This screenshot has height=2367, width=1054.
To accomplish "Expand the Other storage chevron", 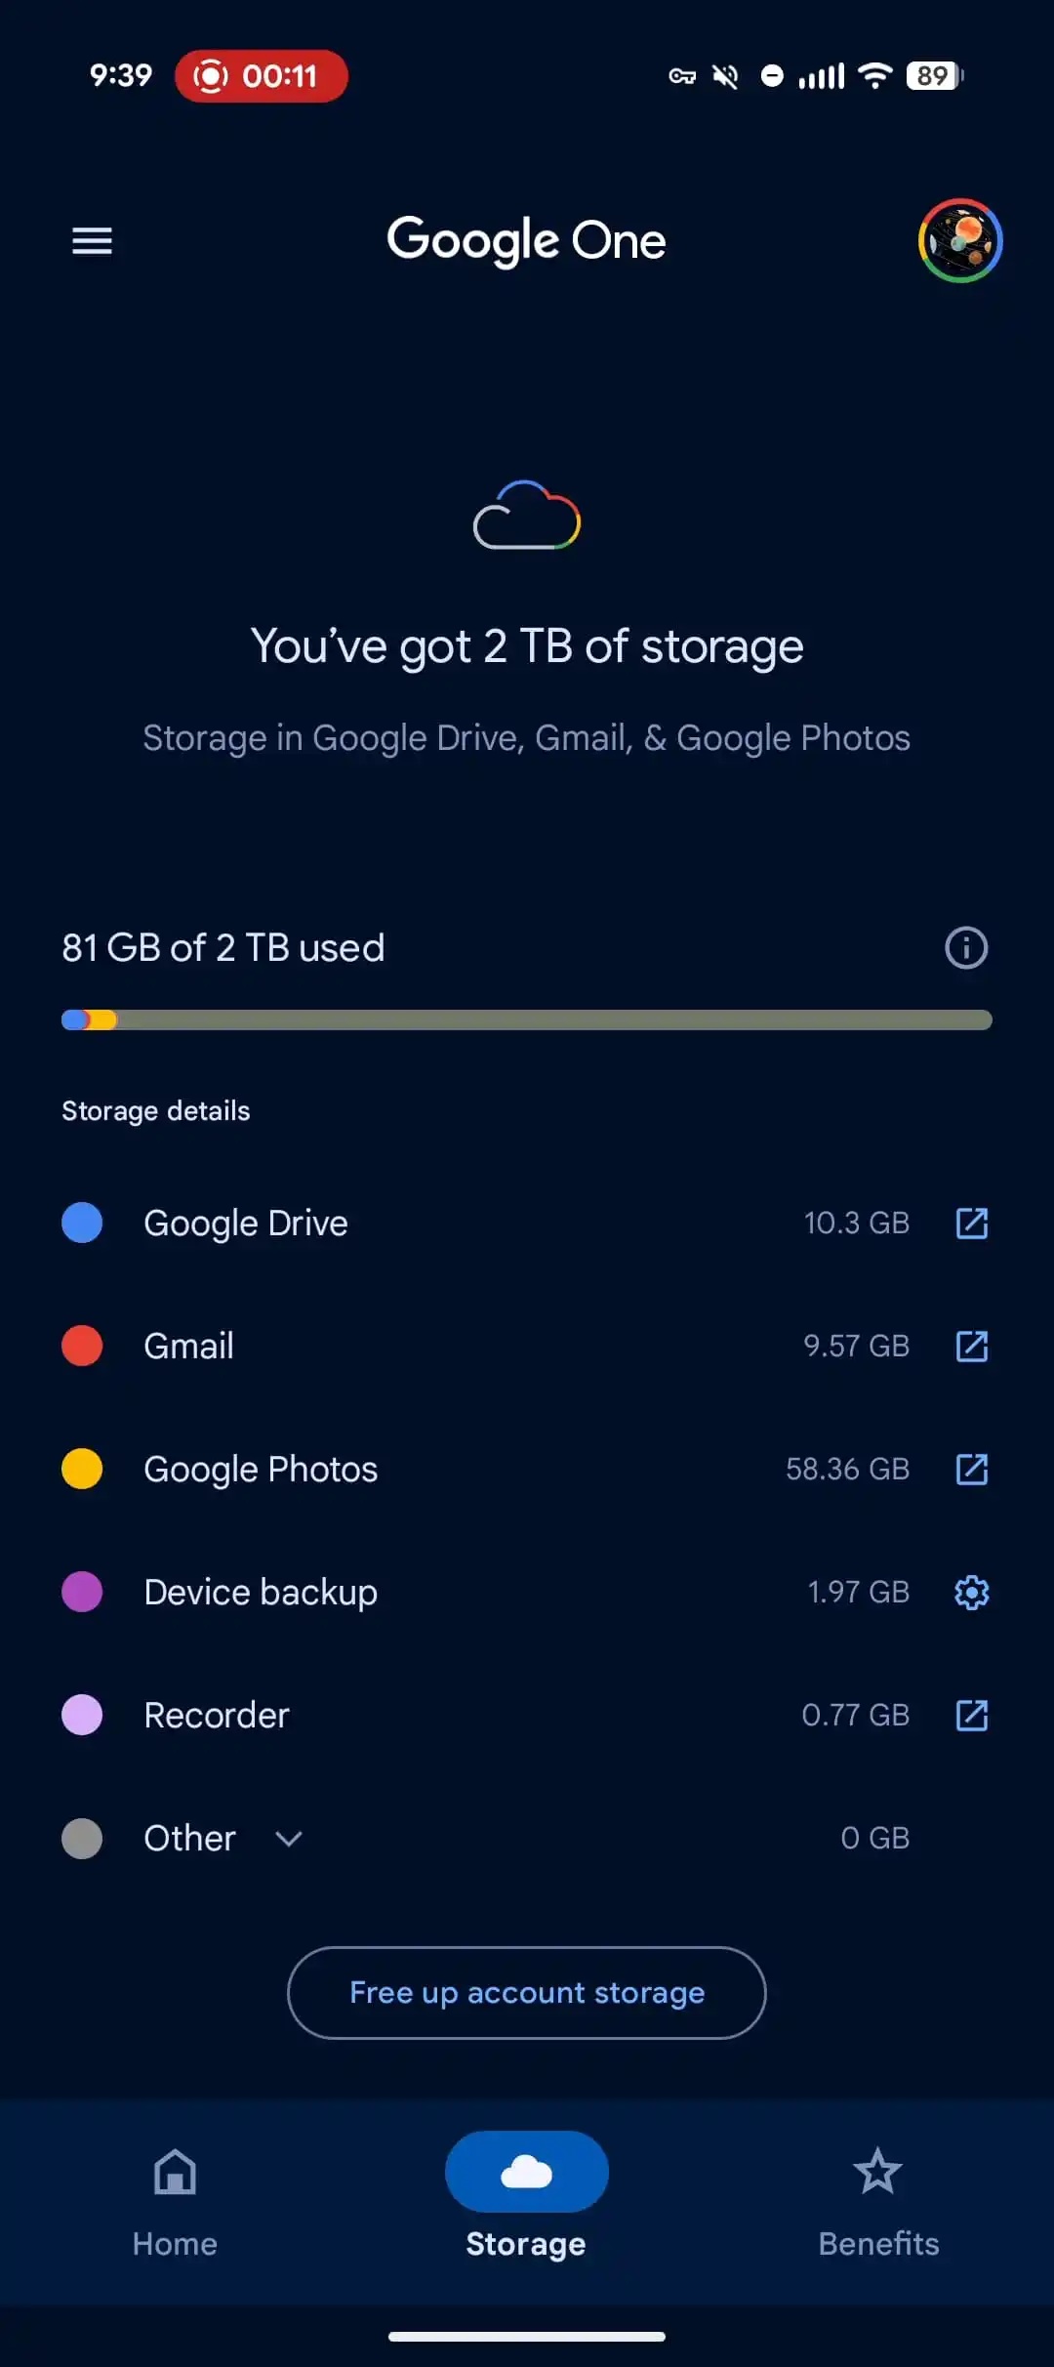I will [x=288, y=1839].
